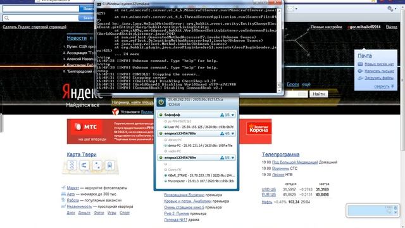Open the Игры link

click(112, 213)
